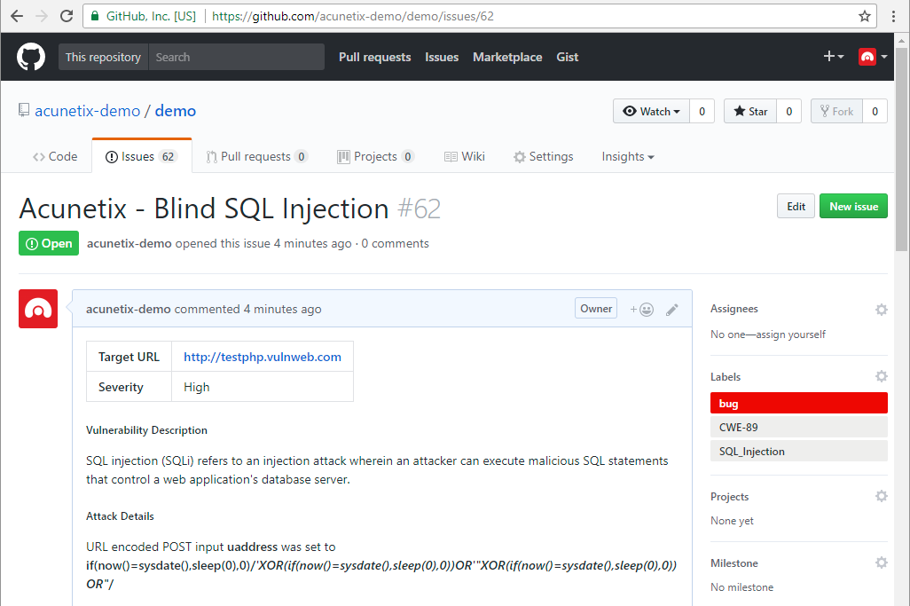Star the demo repository
The width and height of the screenshot is (910, 606).
click(x=750, y=112)
